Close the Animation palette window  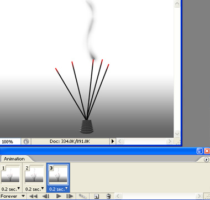coord(207,151)
